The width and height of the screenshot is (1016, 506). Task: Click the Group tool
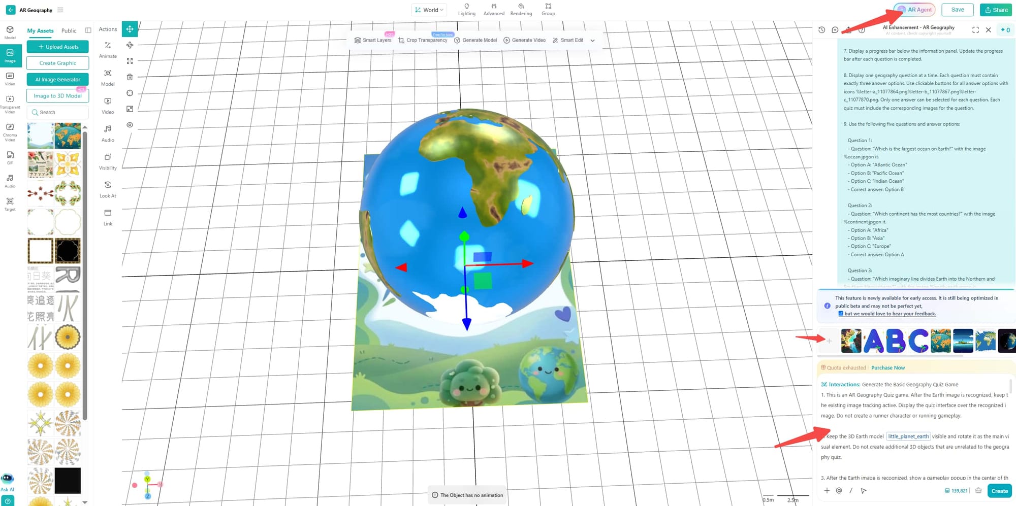pyautogui.click(x=548, y=10)
